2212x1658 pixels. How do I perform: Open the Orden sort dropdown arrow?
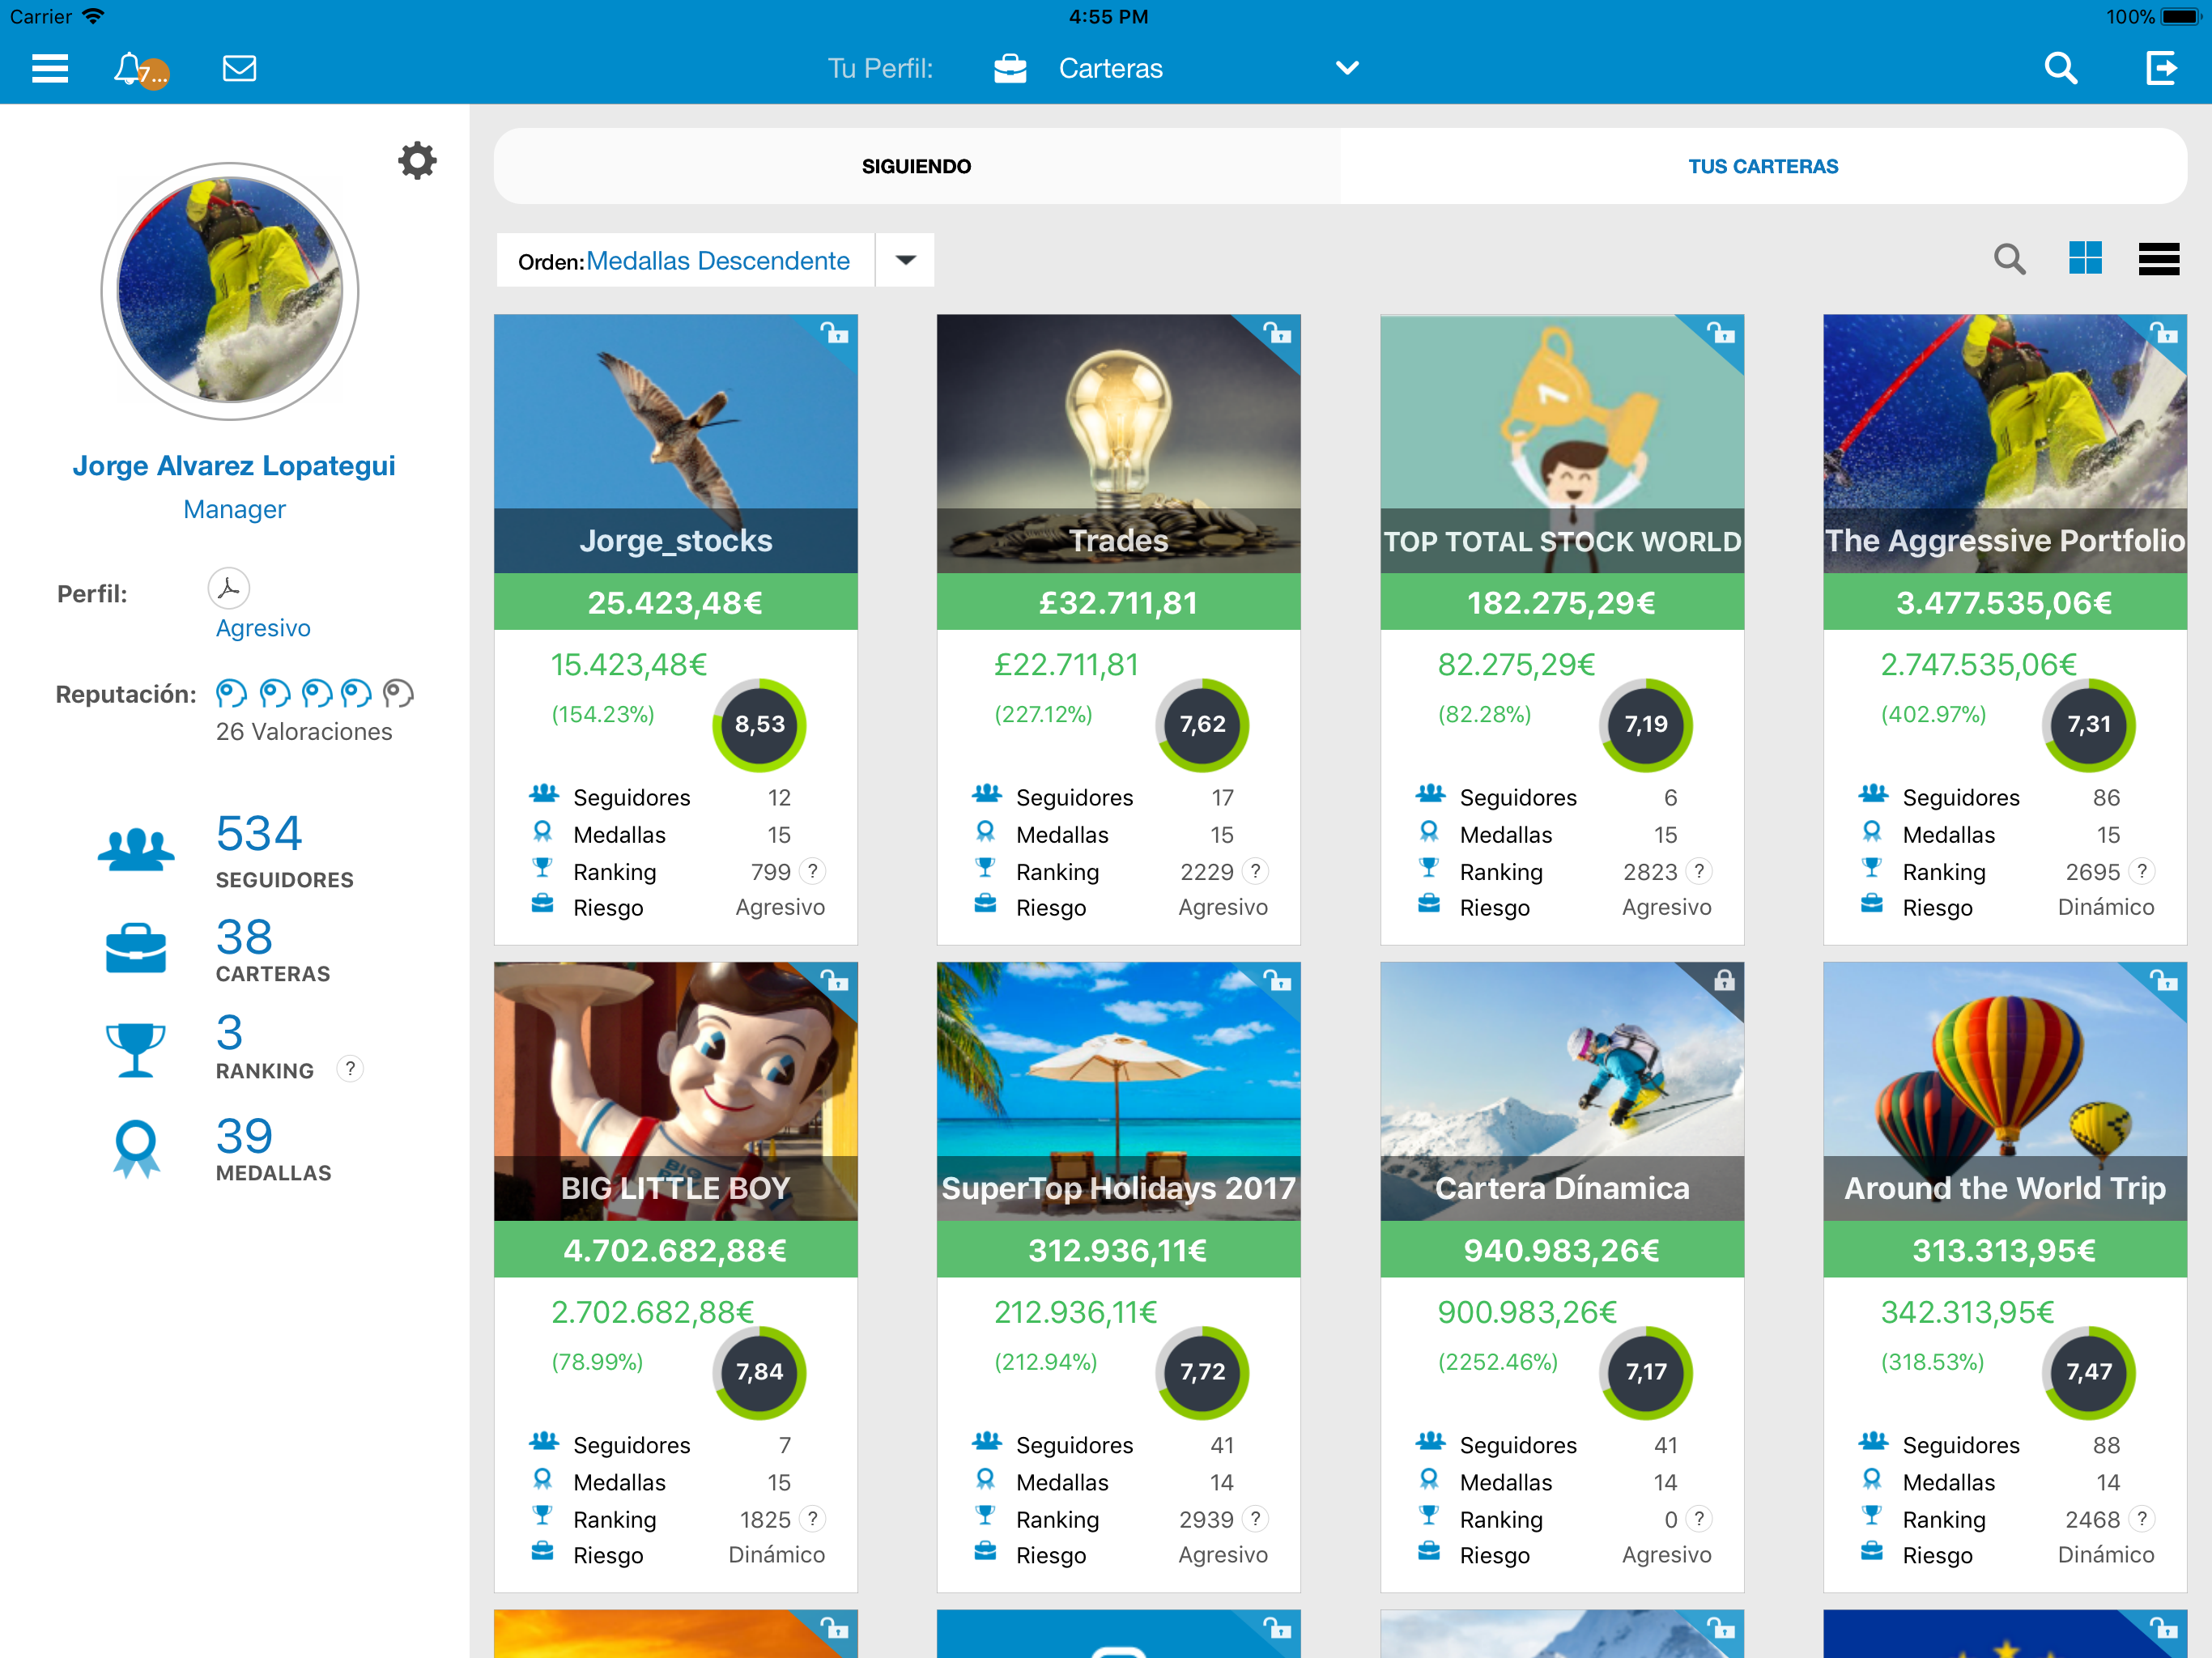tap(905, 260)
